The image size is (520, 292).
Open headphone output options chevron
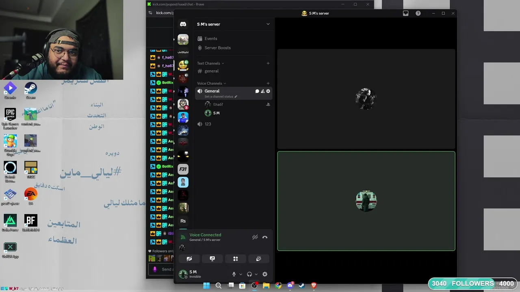coord(256,275)
